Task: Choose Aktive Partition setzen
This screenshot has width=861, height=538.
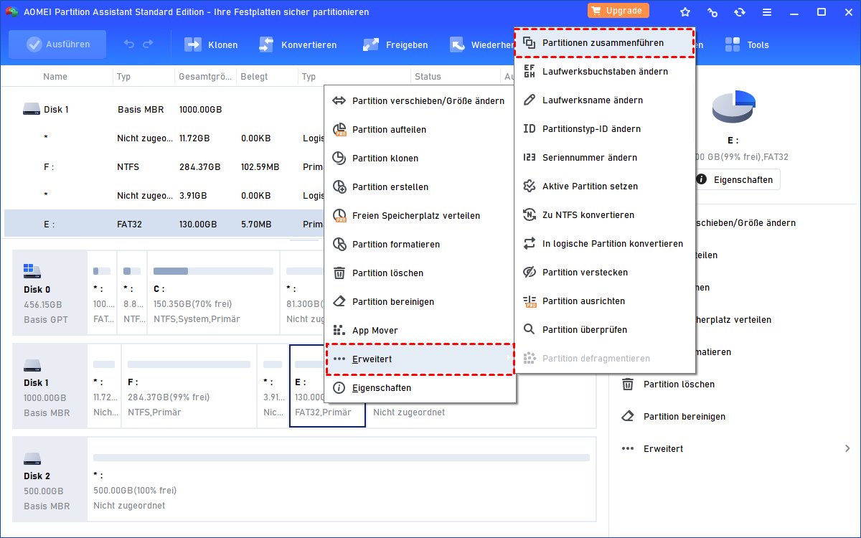Action: coord(605,187)
